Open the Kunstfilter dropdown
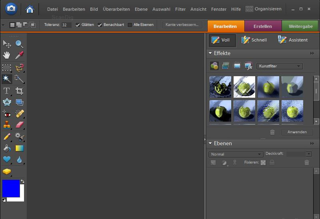The width and height of the screenshot is (320, 219). pyautogui.click(x=279, y=66)
